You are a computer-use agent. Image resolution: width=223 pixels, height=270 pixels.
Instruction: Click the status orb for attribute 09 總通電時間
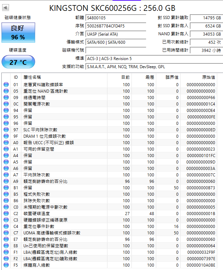6,97
